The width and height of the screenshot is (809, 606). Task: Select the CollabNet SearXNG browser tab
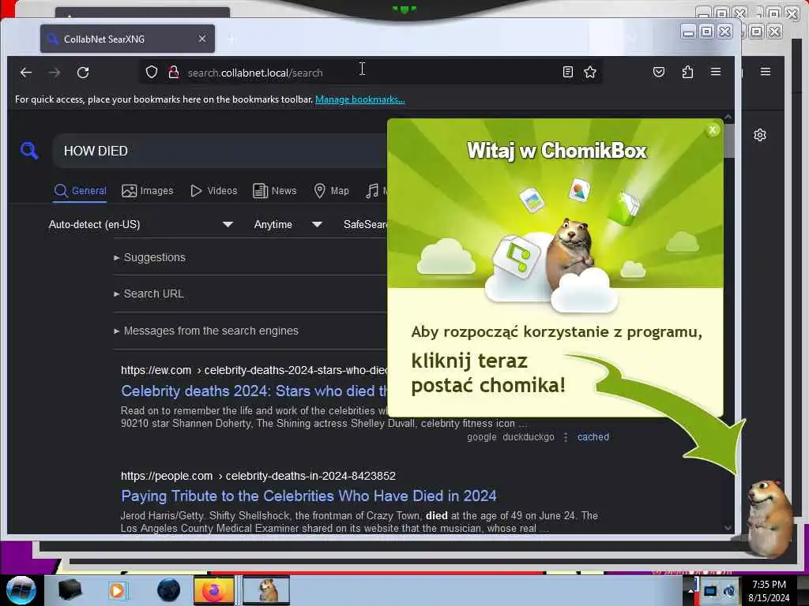(127, 39)
